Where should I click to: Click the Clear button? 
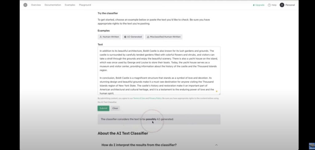115,108
